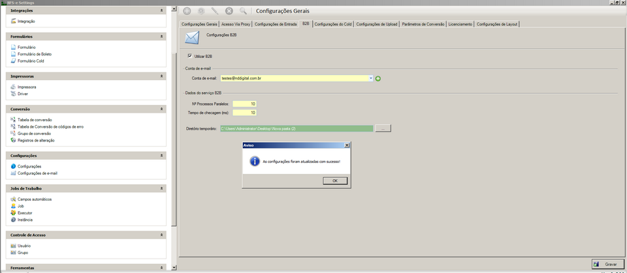Screen dimensions: 627x273
Task: Click the browse (...) button for temporary directory
Action: click(383, 128)
